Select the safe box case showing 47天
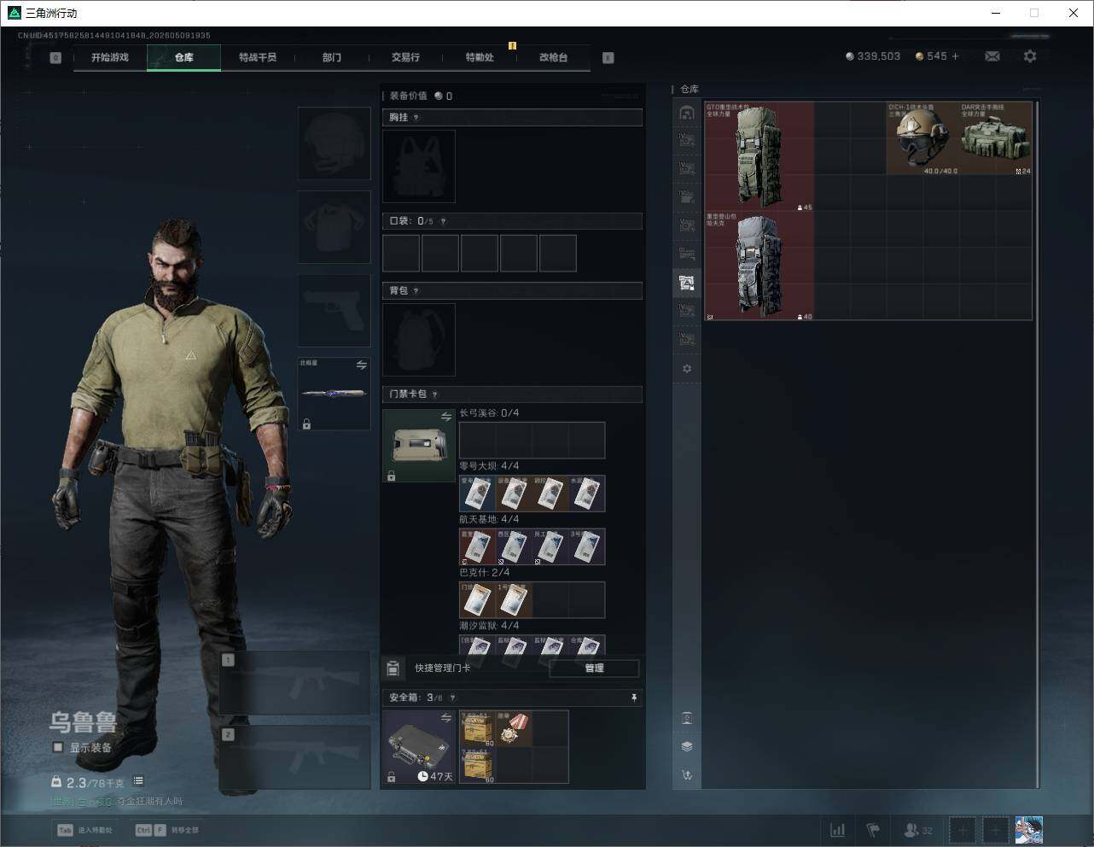Screen dimensions: 1094x847 coord(419,747)
